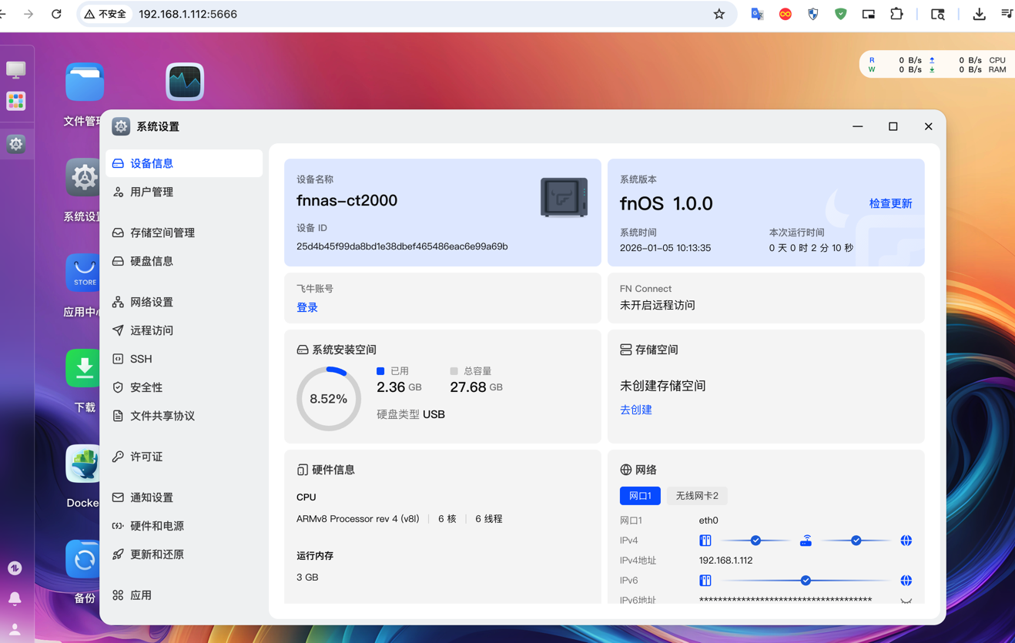The image size is (1015, 643).
Task: Open the system monitor desktop icon
Action: tap(185, 82)
